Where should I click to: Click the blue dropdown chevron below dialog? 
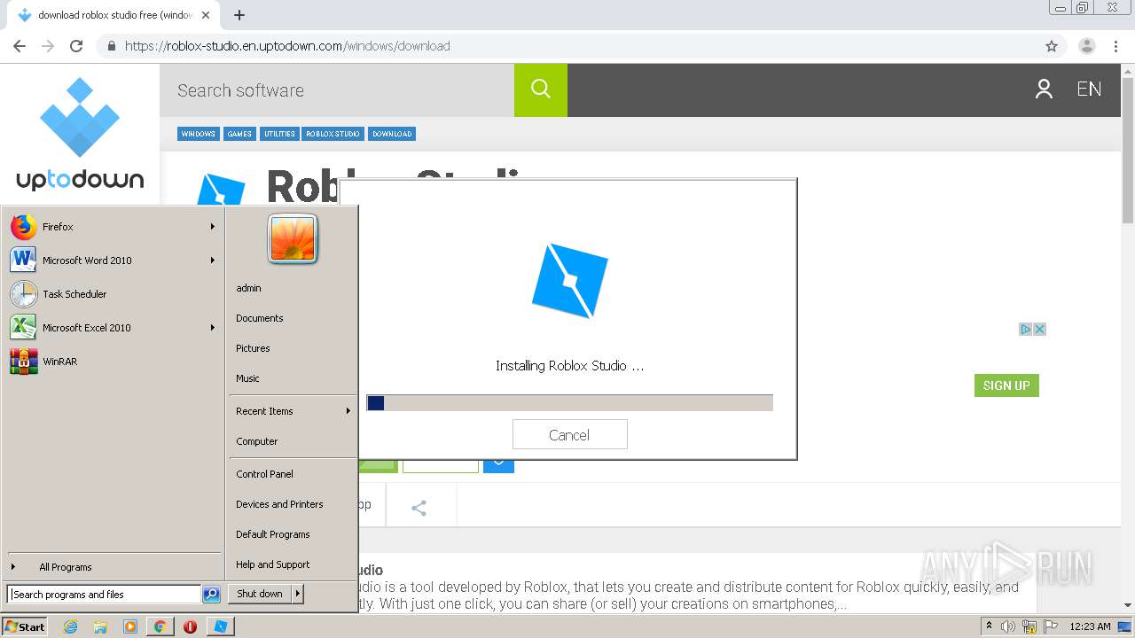(x=498, y=464)
